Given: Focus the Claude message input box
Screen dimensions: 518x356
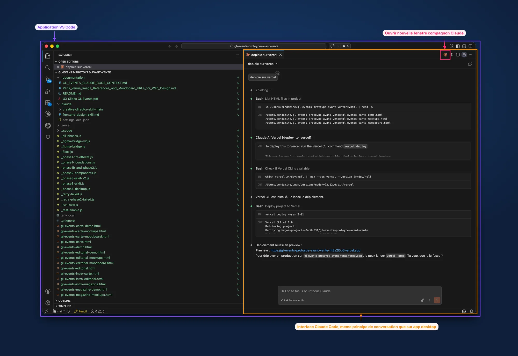Looking at the screenshot, I should coord(359,291).
